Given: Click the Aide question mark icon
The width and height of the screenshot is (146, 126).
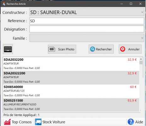Looking at the screenshot, I should pyautogui.click(x=131, y=122).
